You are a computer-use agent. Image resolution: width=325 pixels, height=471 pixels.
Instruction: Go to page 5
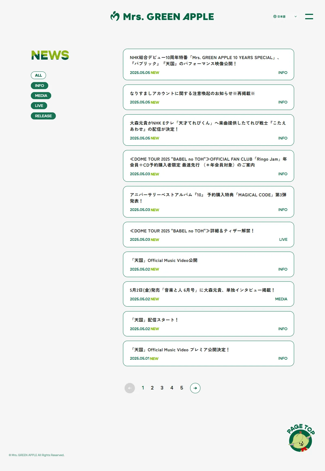(x=182, y=388)
